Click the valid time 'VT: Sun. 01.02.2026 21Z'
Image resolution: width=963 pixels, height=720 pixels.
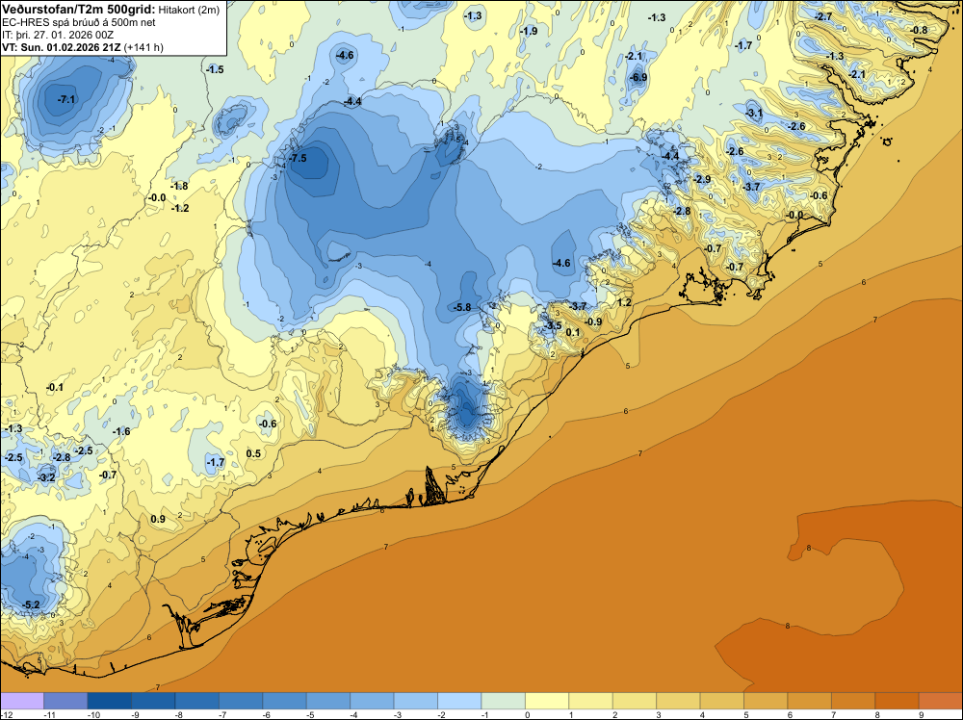(62, 47)
